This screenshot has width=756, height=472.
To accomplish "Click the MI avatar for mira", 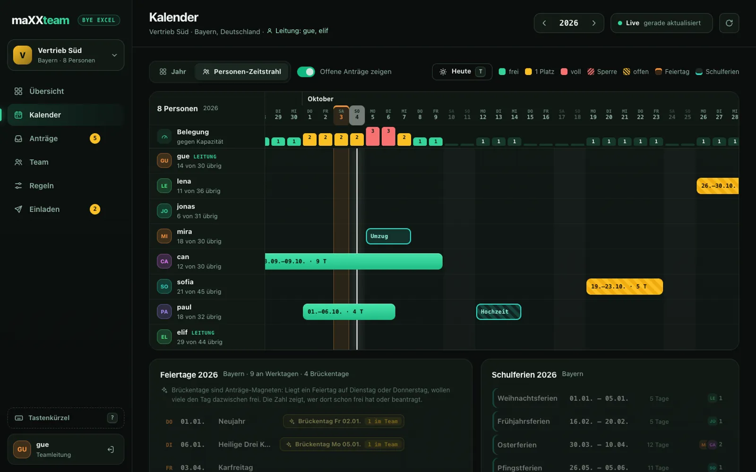I will tap(164, 236).
